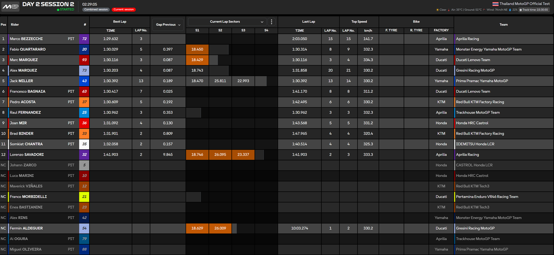554x255 pixels.
Task: Open the Current Lap Sectors dropdown
Action: [227, 22]
